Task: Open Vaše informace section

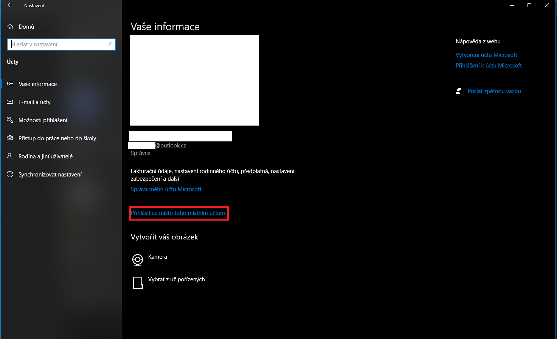Action: point(38,84)
